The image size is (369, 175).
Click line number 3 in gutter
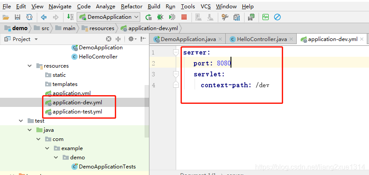(x=153, y=75)
